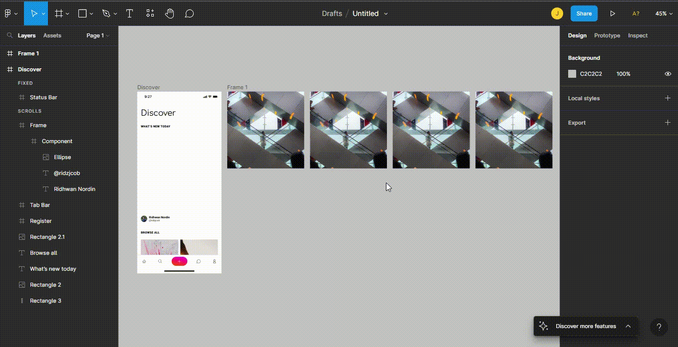Click the Discover more features button
The height and width of the screenshot is (347, 678).
pos(586,326)
